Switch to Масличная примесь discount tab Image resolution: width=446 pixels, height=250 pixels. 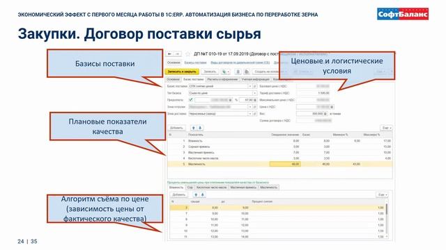(243, 187)
